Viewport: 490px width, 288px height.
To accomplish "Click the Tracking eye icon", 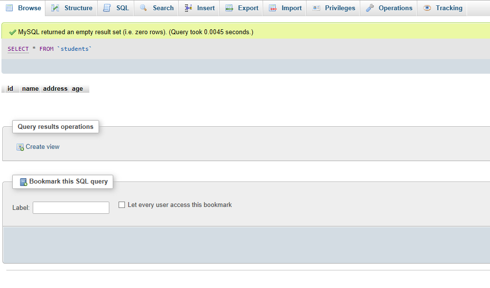I will click(x=427, y=8).
